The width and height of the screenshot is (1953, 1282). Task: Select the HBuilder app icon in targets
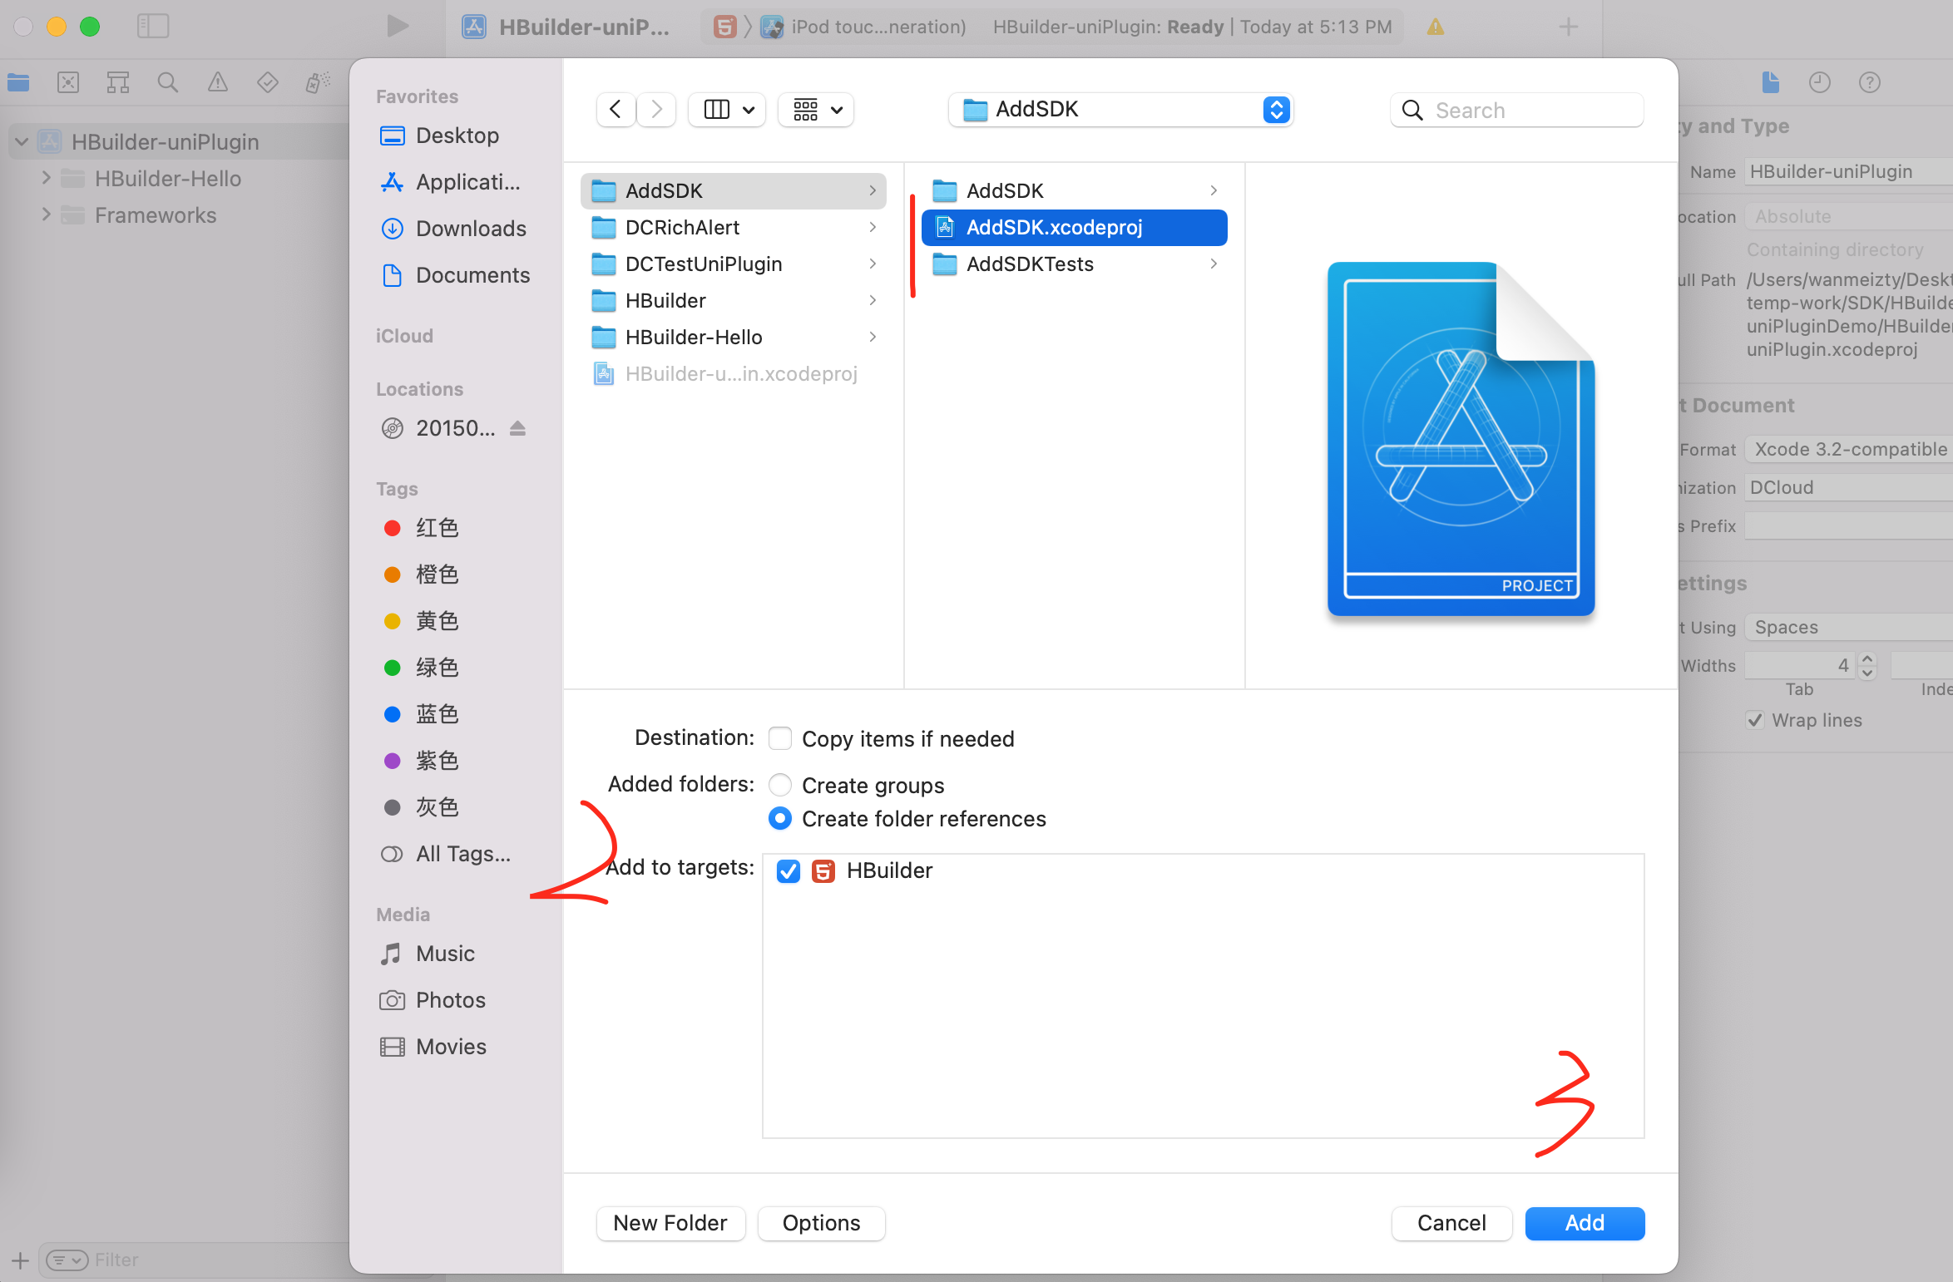(x=826, y=870)
